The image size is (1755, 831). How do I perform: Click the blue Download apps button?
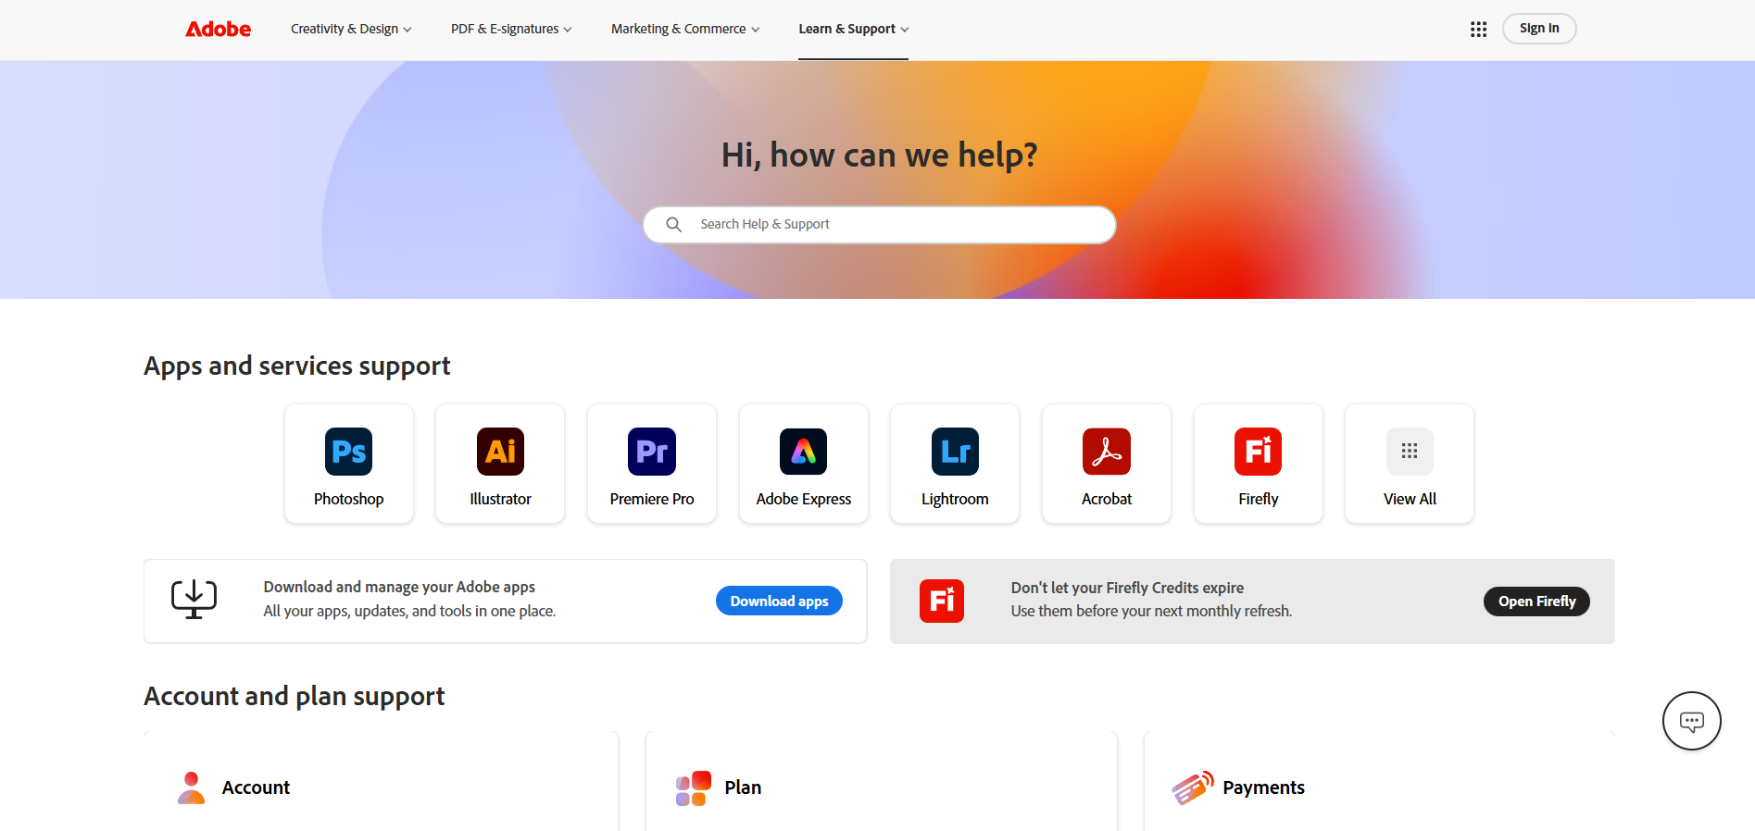click(x=779, y=602)
